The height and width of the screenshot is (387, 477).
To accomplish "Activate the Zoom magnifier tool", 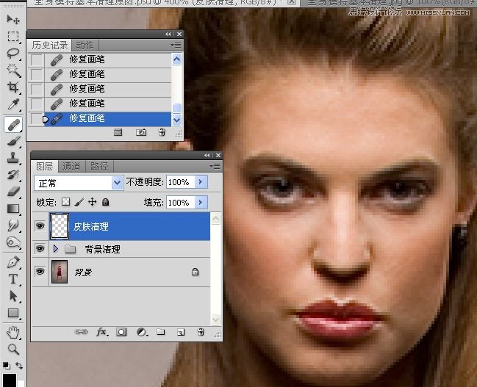I will click(x=13, y=349).
